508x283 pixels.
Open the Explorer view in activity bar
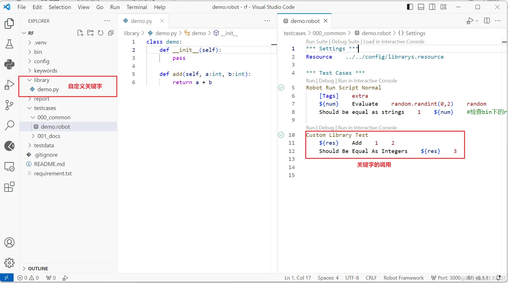tap(9, 24)
